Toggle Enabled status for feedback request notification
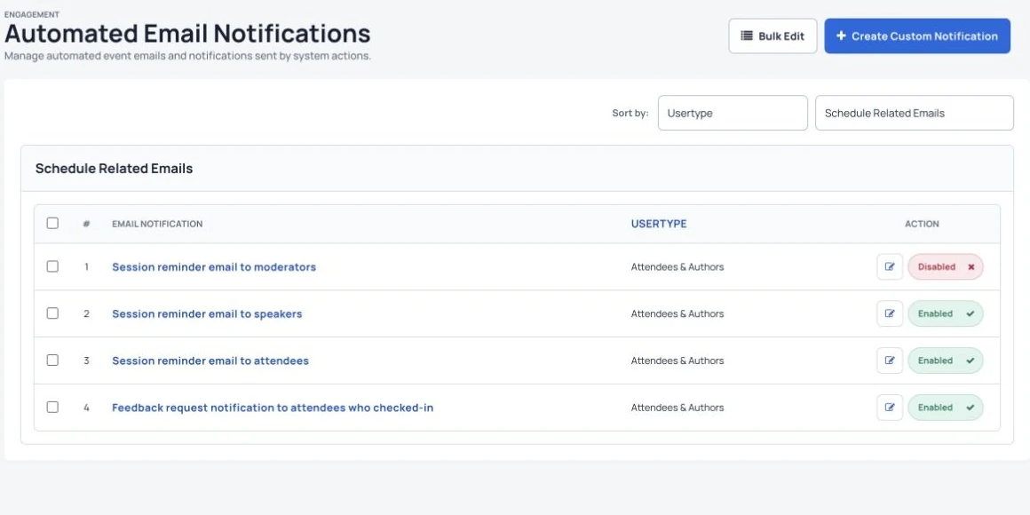1030x515 pixels. tap(946, 408)
